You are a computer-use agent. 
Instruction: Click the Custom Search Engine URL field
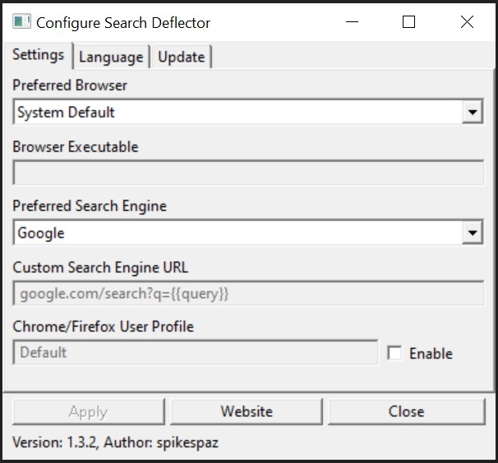coord(248,293)
